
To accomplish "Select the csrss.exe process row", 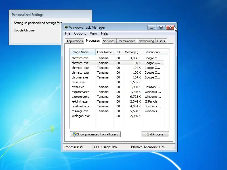I will 117,82.
